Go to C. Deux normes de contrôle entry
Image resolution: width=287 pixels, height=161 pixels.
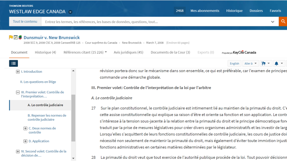[x=42, y=130]
